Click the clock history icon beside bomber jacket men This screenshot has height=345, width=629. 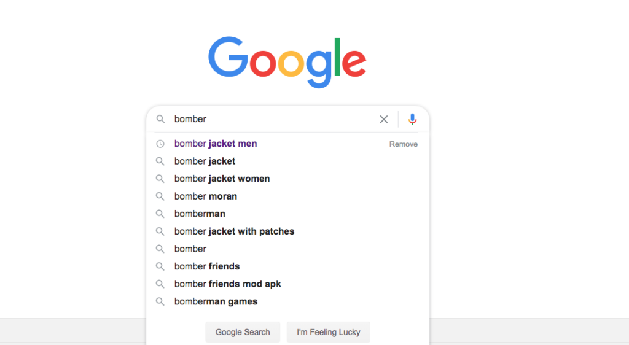pyautogui.click(x=160, y=144)
